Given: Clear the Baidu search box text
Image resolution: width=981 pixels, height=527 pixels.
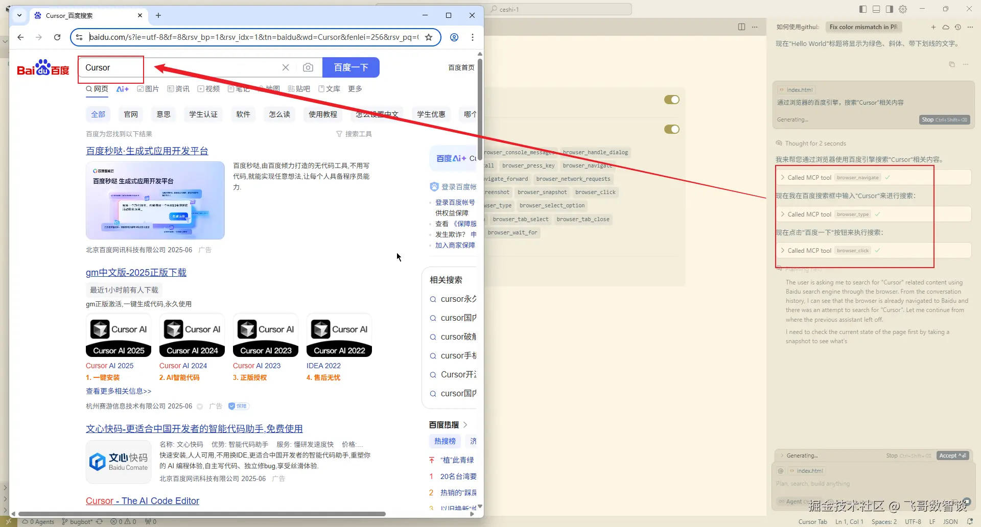Looking at the screenshot, I should coord(286,67).
